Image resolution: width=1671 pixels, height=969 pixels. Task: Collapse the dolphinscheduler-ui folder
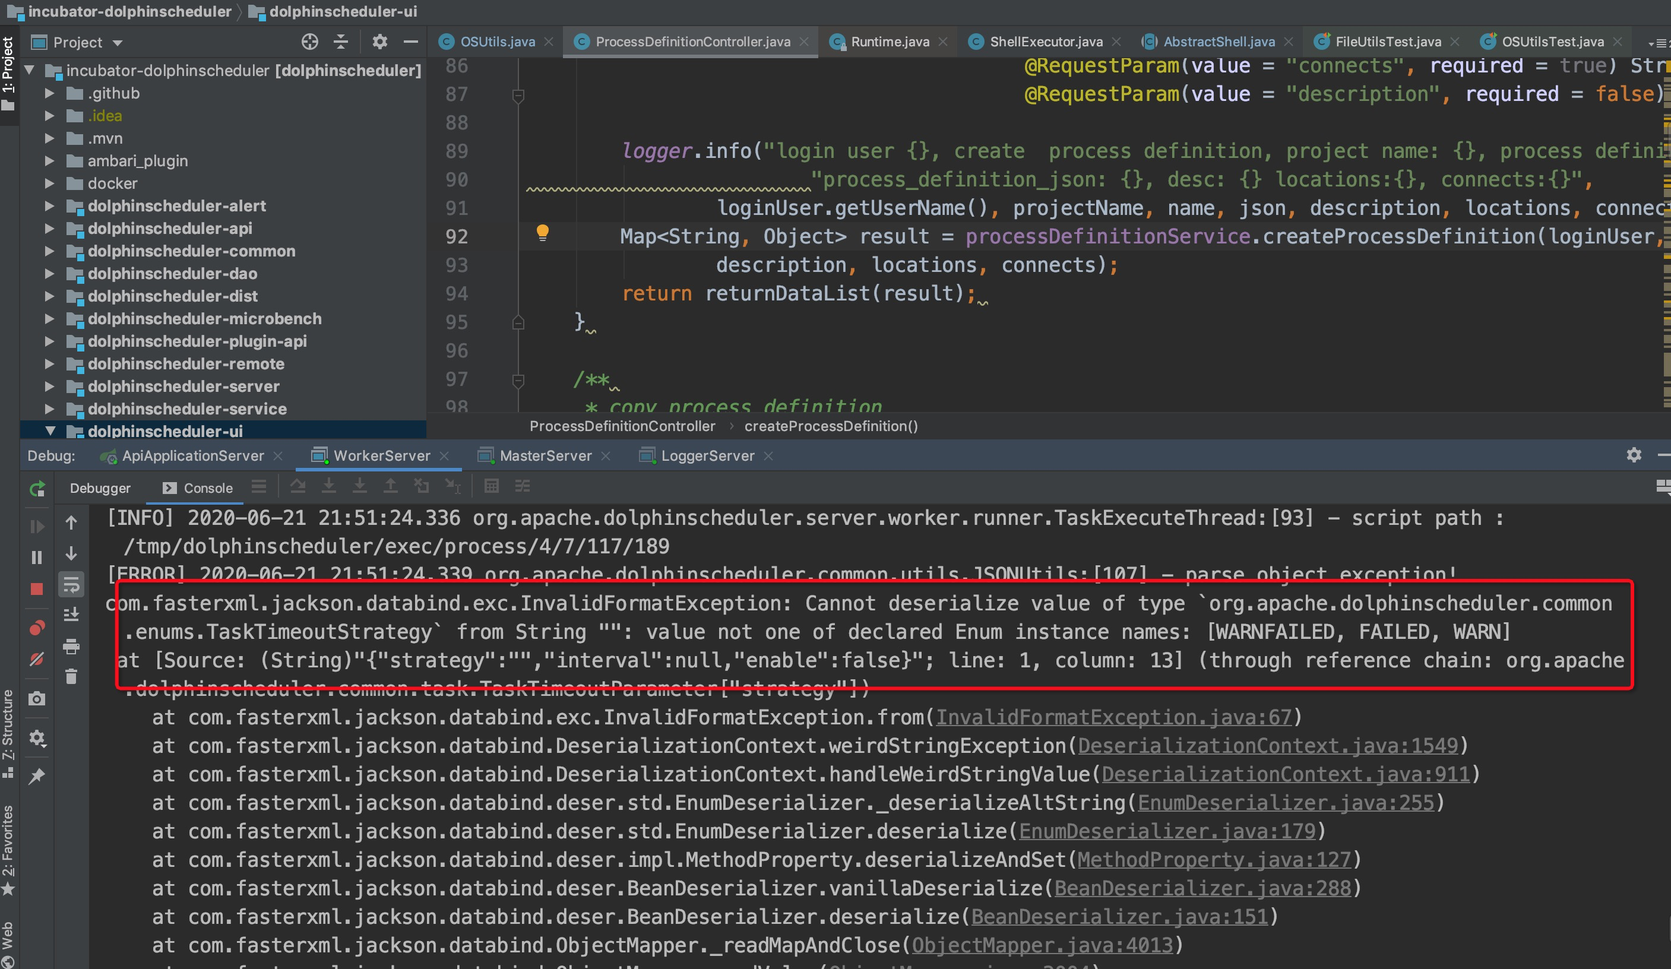point(49,431)
